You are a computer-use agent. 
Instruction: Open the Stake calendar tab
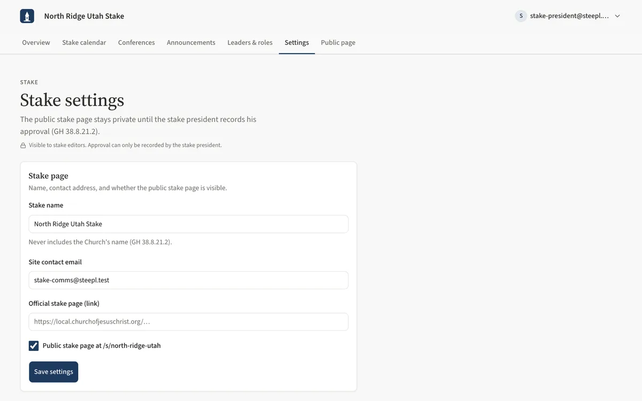84,43
